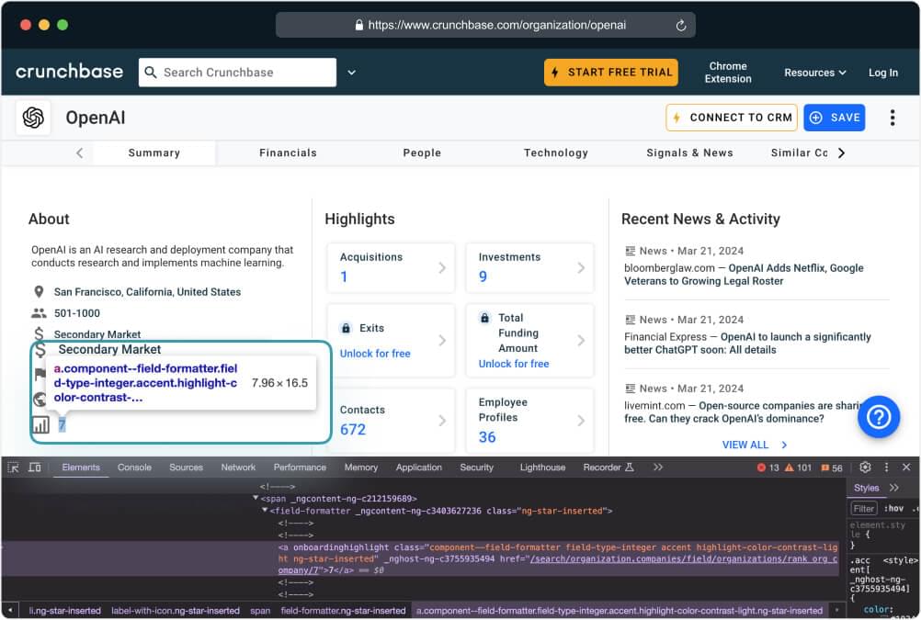
Task: Open the three-dot menu beside SAVE
Action: pos(893,118)
